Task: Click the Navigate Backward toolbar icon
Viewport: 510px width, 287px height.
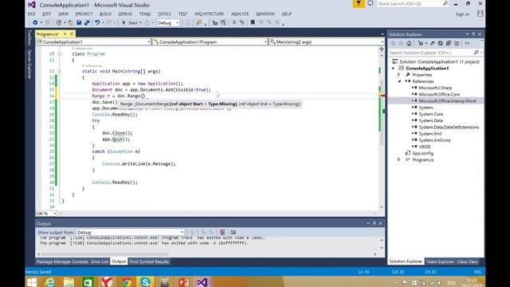Action: click(35, 22)
